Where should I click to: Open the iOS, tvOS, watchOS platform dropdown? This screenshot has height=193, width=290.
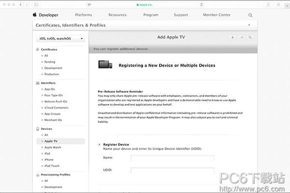tap(61, 39)
